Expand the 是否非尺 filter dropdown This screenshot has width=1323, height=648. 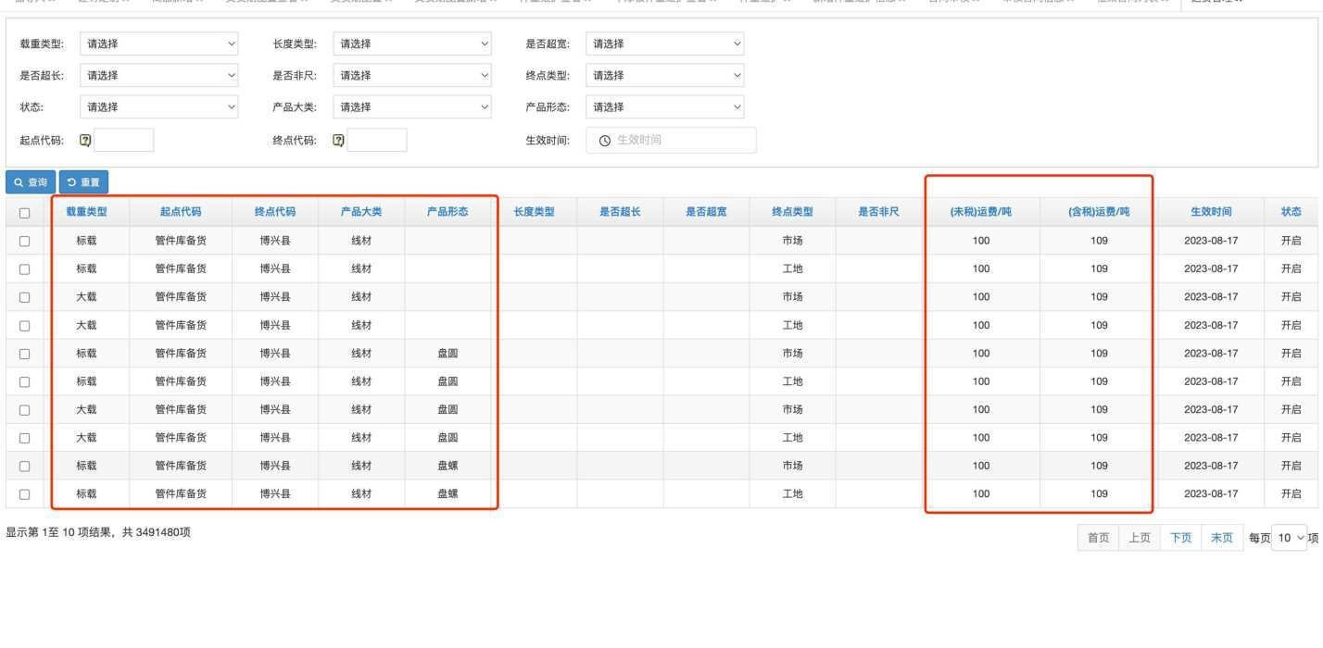coord(412,75)
